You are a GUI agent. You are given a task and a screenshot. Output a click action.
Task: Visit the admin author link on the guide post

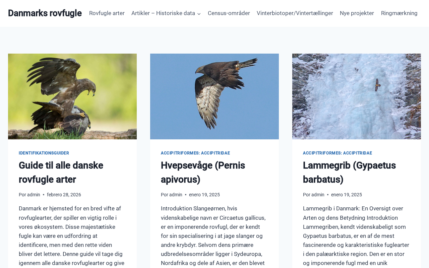pyautogui.click(x=34, y=195)
